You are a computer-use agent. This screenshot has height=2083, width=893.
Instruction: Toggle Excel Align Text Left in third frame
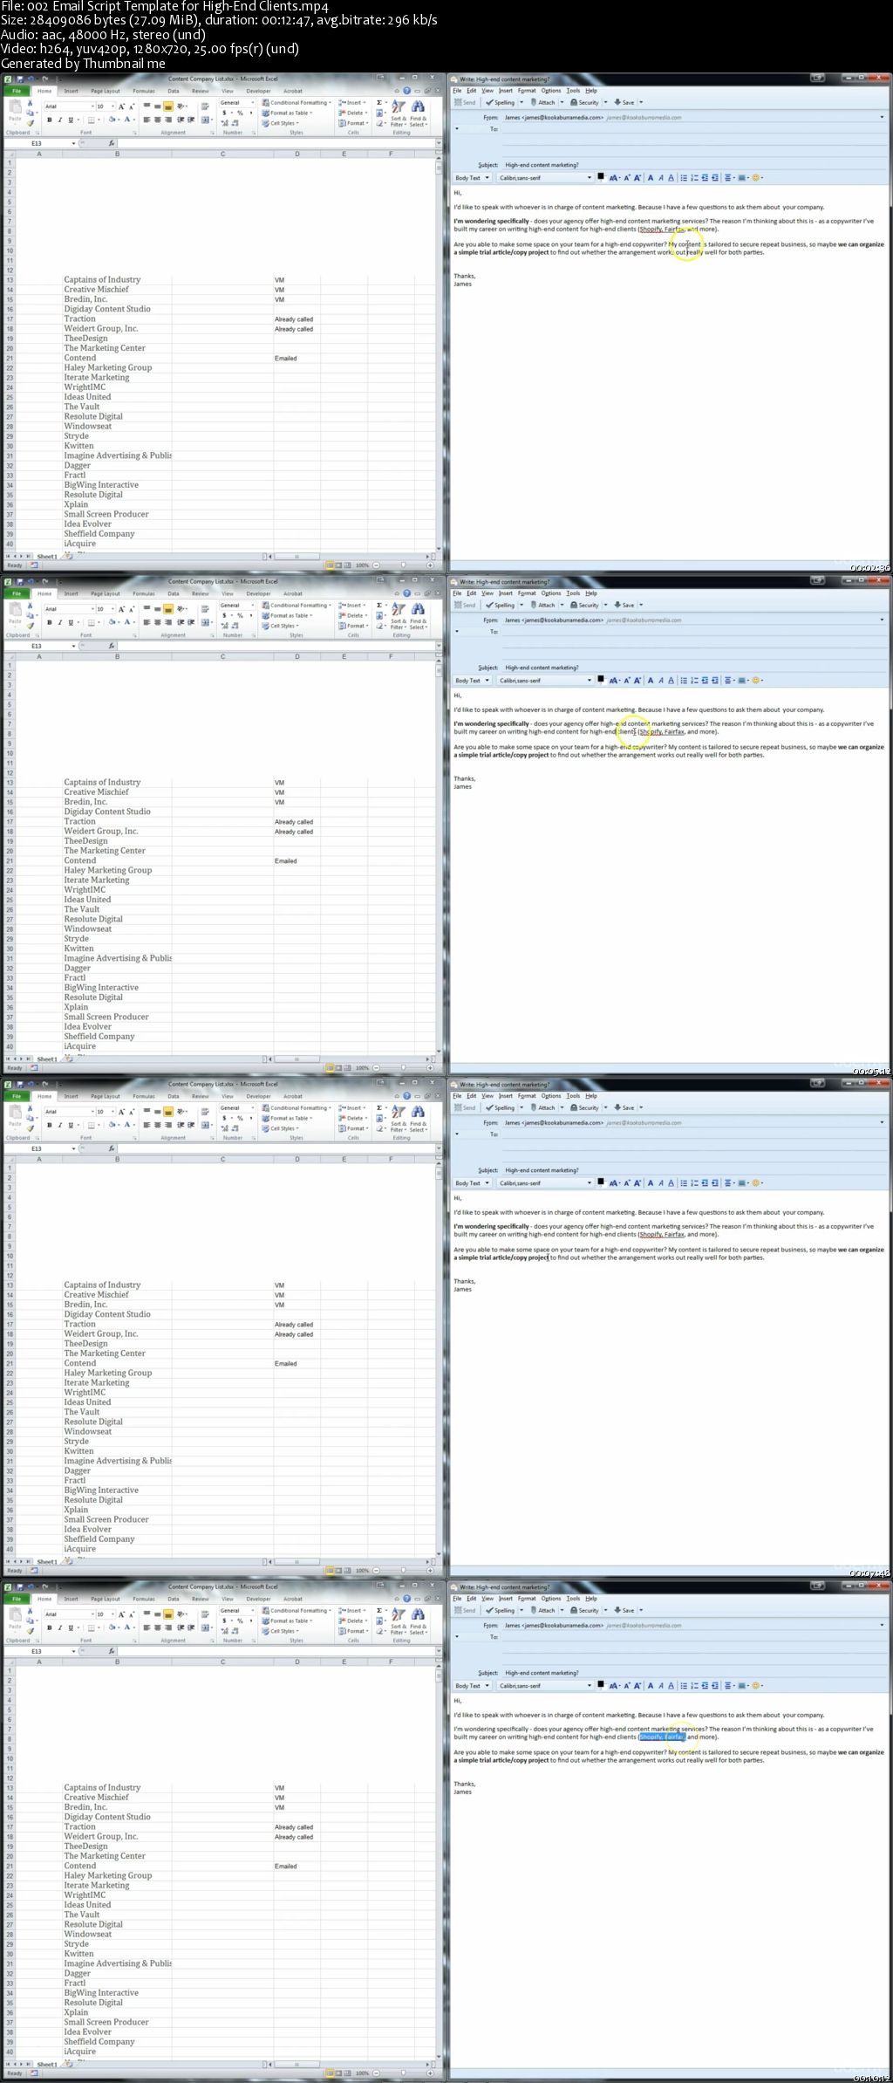coord(146,1125)
